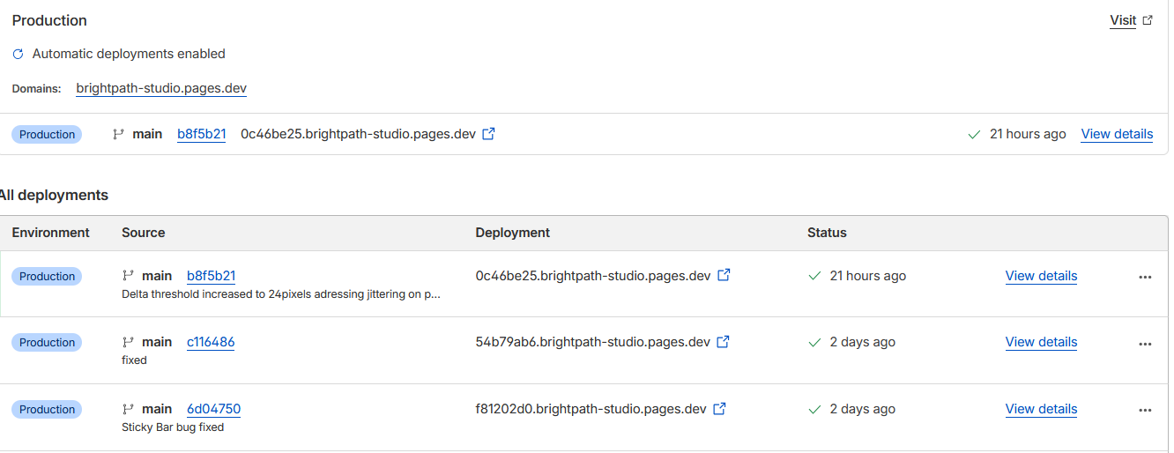Screen dimensions: 1174x453
Task: View details of the b8f5b21 table deployment
Action: (x=1041, y=276)
